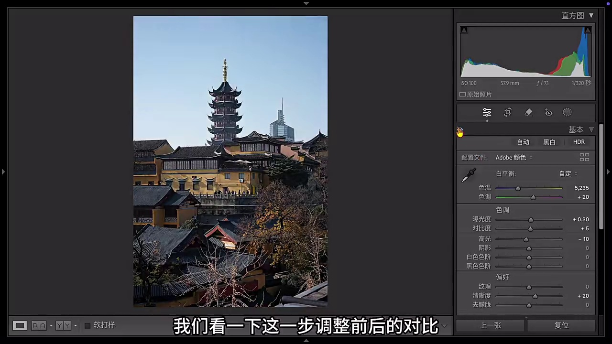
Task: Click the 对比度 contrast slider
Action: click(x=529, y=229)
